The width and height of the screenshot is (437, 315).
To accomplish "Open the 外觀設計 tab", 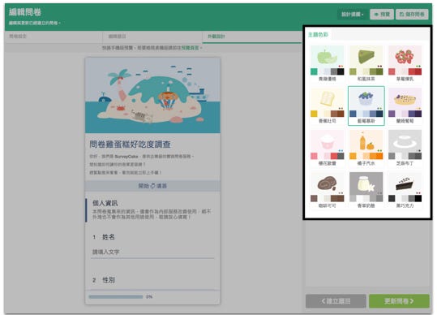I will click(x=252, y=37).
